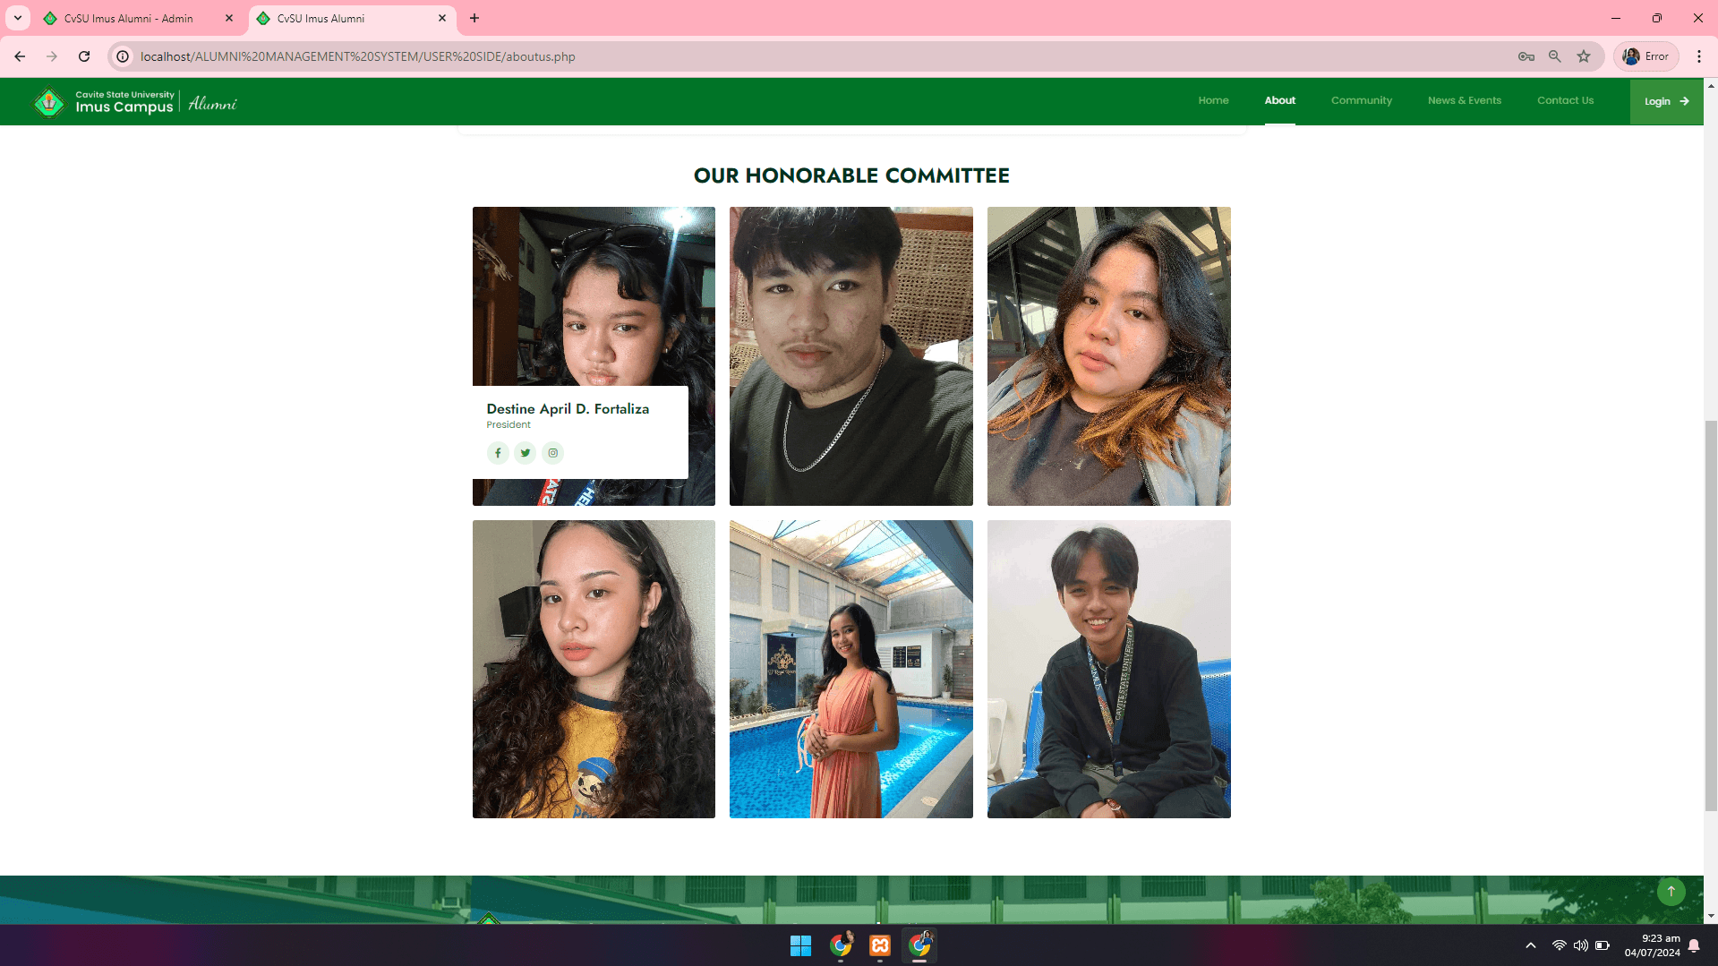Open the password manager key icon
The height and width of the screenshot is (966, 1718).
coord(1526,56)
